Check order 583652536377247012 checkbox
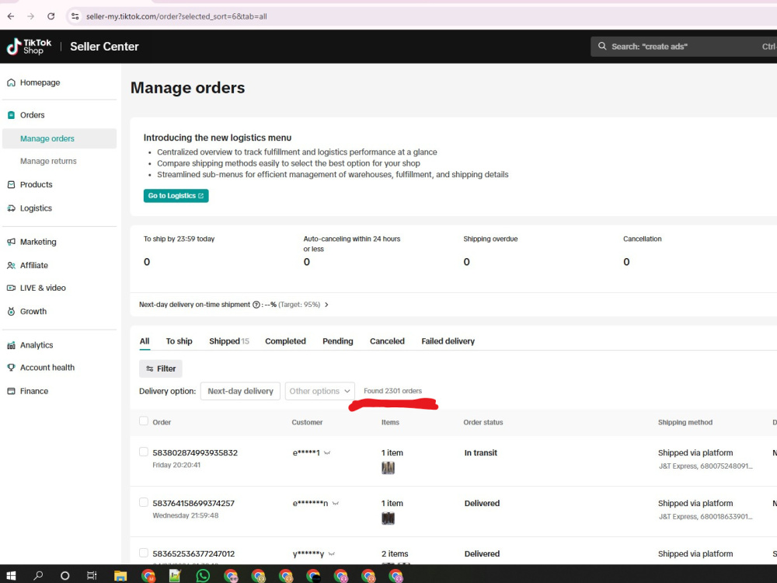This screenshot has width=777, height=583. tap(144, 553)
